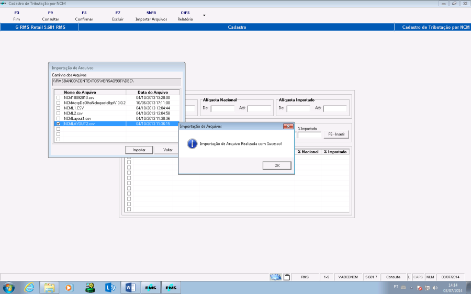The width and height of the screenshot is (471, 294).
Task: Close the Importação de Arquivos message box
Action: [288, 127]
